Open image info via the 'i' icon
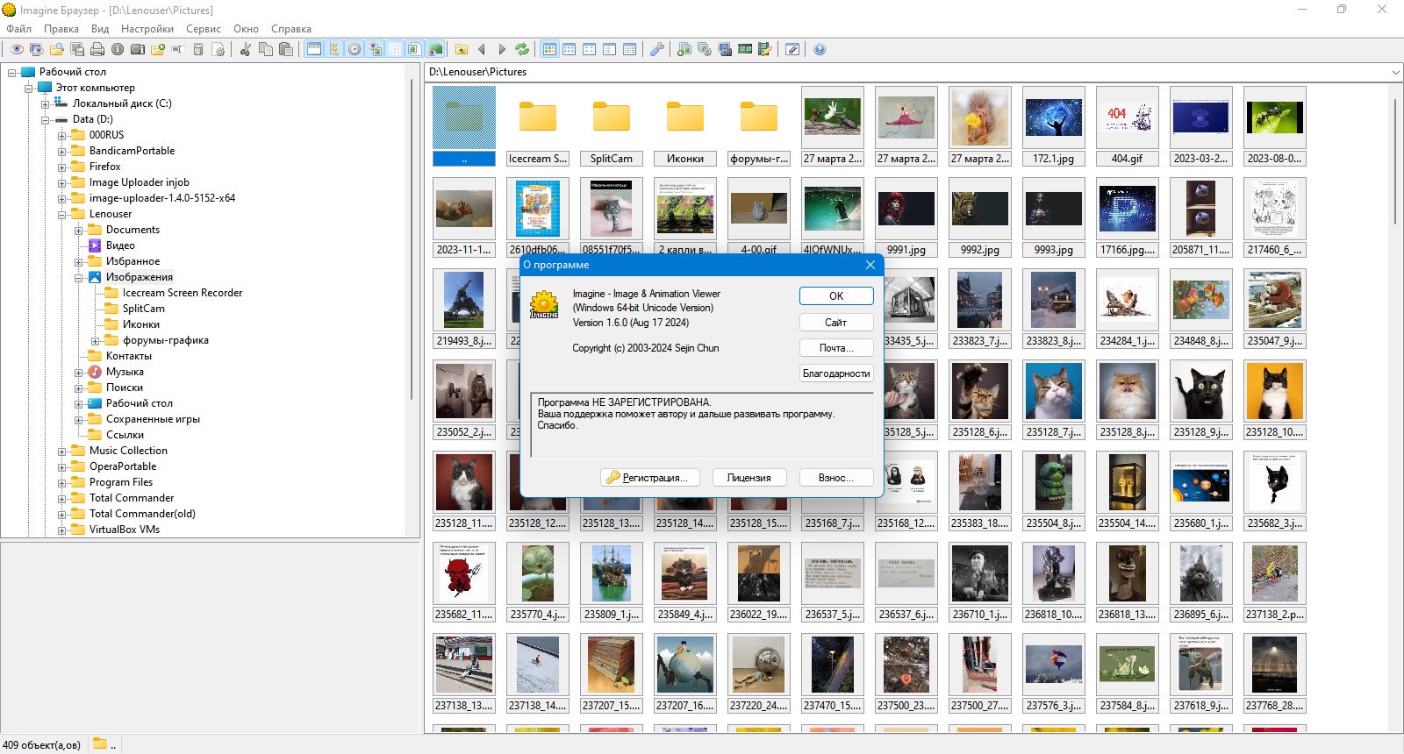The height and width of the screenshot is (754, 1404). [x=117, y=49]
